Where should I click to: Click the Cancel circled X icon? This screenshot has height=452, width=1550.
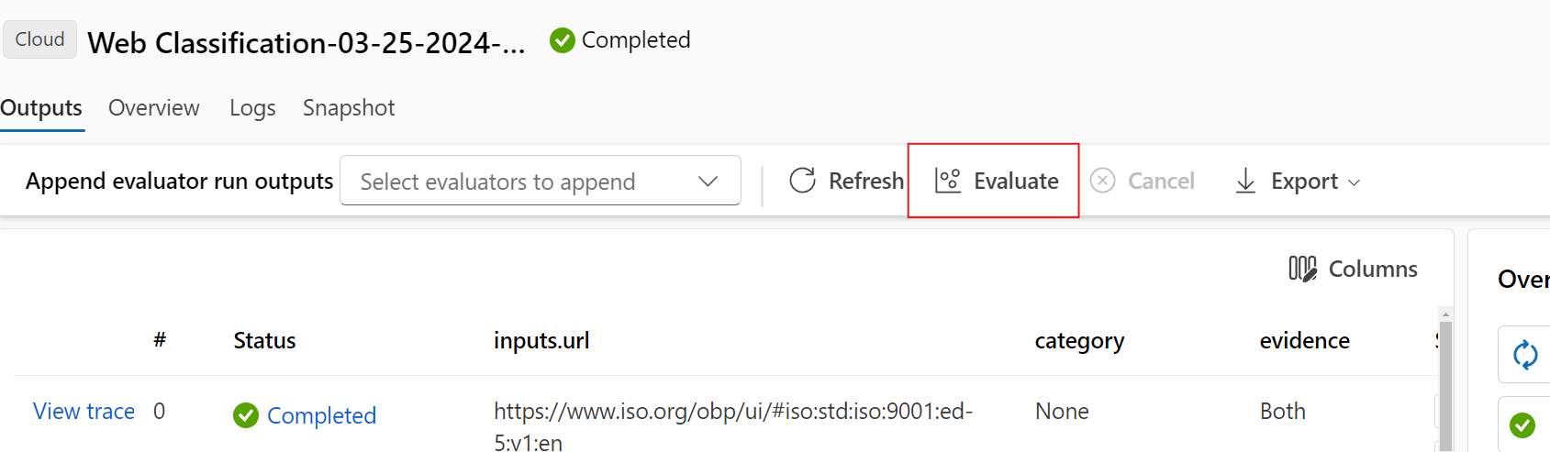tap(1102, 181)
